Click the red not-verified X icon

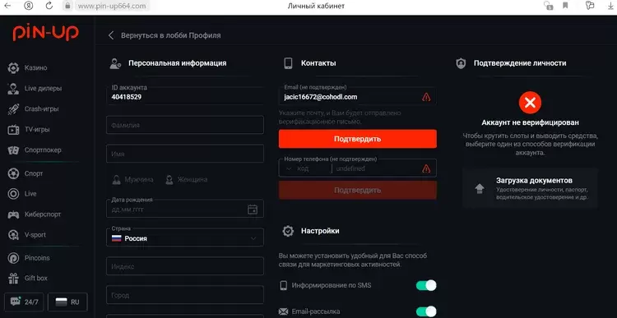(530, 103)
